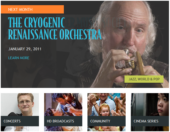This screenshot has width=170, height=132.
Task: Click the LEARN MORE link
Action: pos(19,58)
